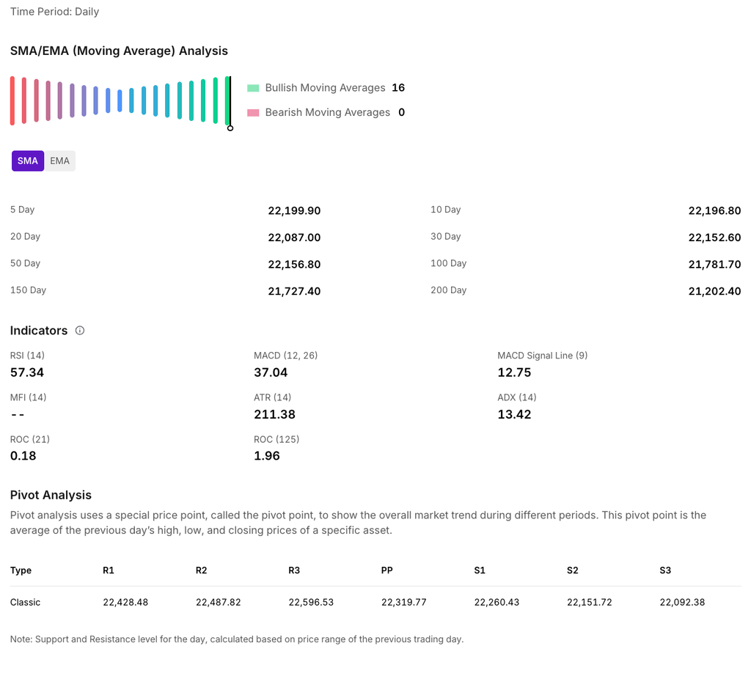Screen dimensions: 751x676
Task: Click the circle marker below the gauge bars
Action: pyautogui.click(x=230, y=128)
